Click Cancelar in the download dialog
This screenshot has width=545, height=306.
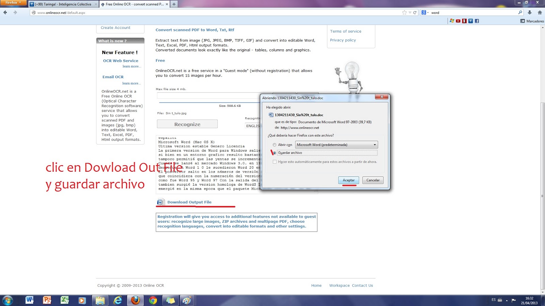[x=373, y=180]
